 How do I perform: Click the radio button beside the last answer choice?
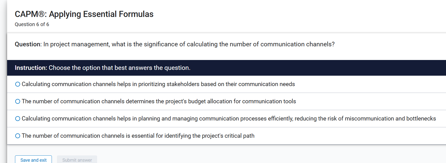point(18,136)
